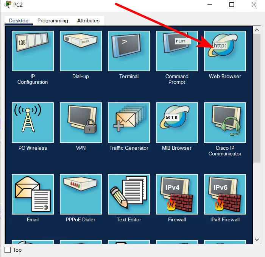Open the PPPoE Dialer
This screenshot has height=257, width=265.
click(81, 194)
